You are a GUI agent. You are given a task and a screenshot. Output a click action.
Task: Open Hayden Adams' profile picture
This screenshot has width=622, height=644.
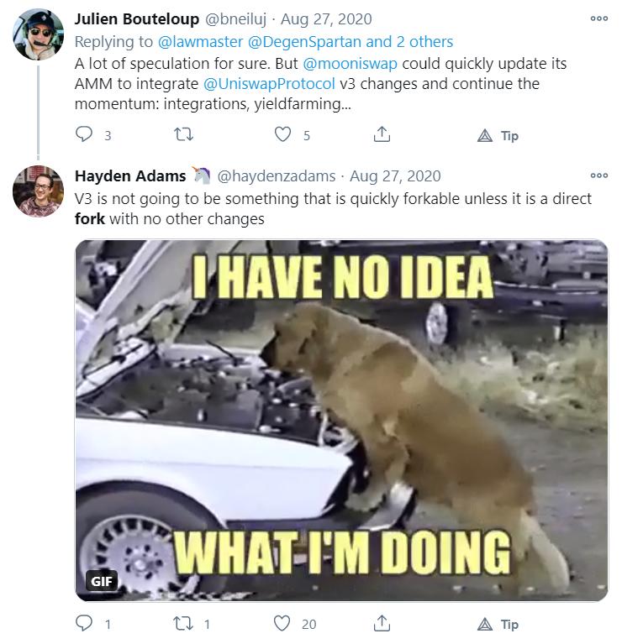(x=38, y=191)
